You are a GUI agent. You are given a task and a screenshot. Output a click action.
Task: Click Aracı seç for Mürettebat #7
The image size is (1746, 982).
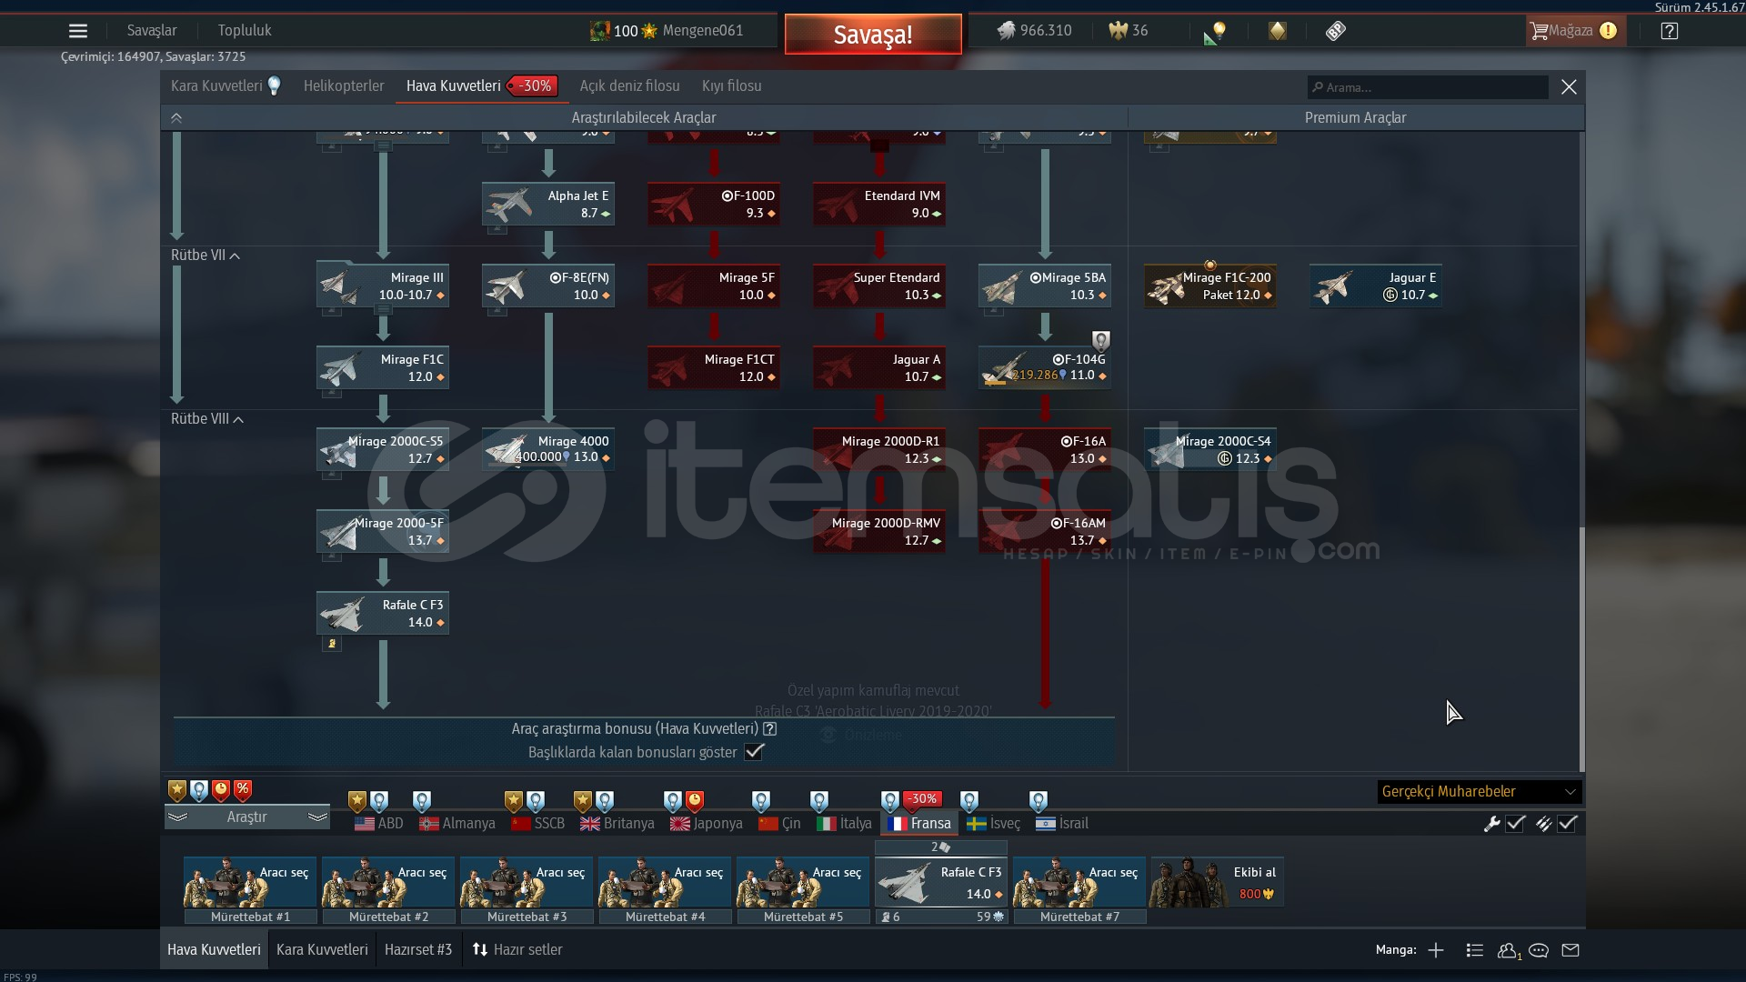coord(1079,882)
